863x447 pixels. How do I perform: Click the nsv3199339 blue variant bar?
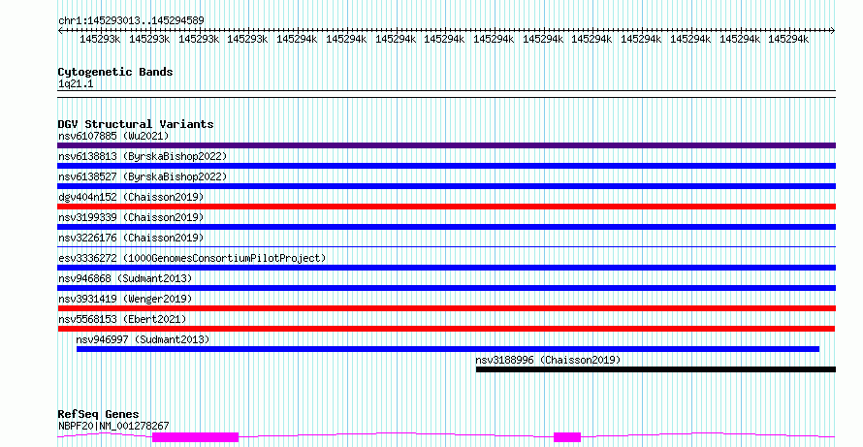click(446, 227)
